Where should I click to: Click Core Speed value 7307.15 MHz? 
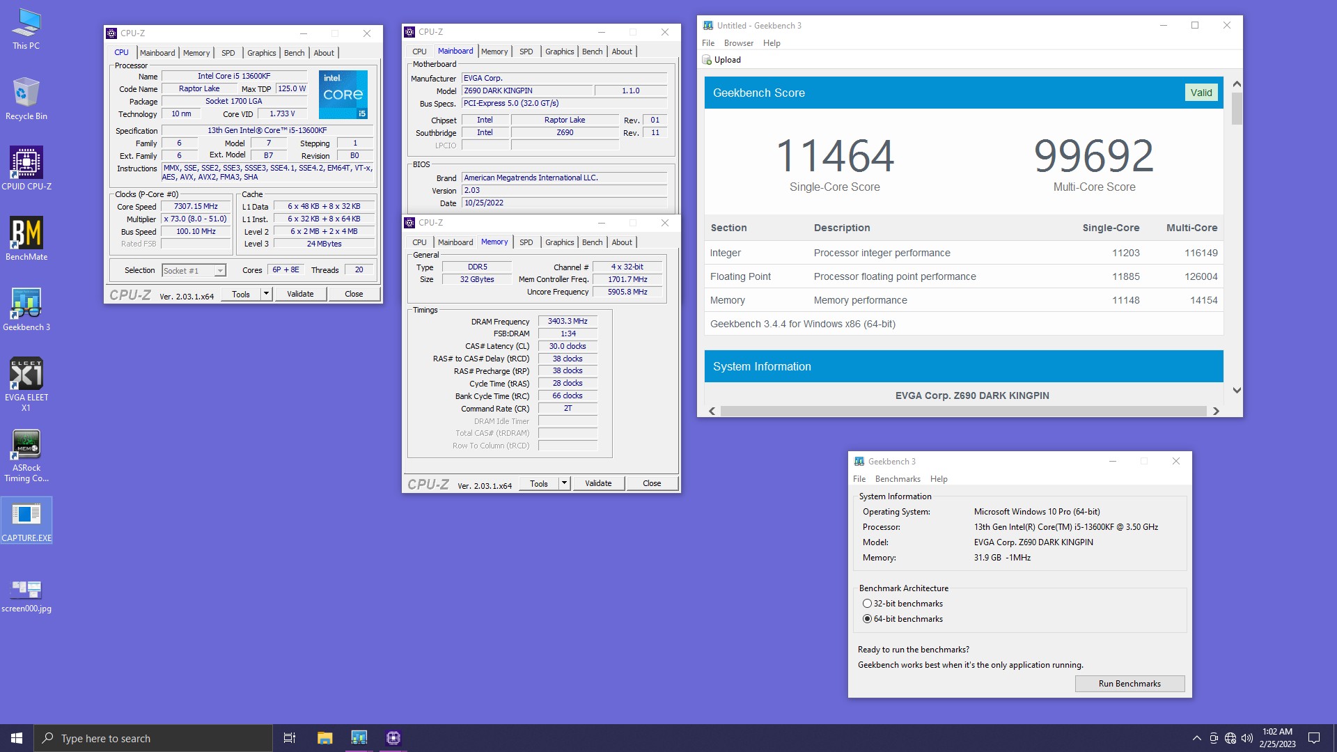196,207
